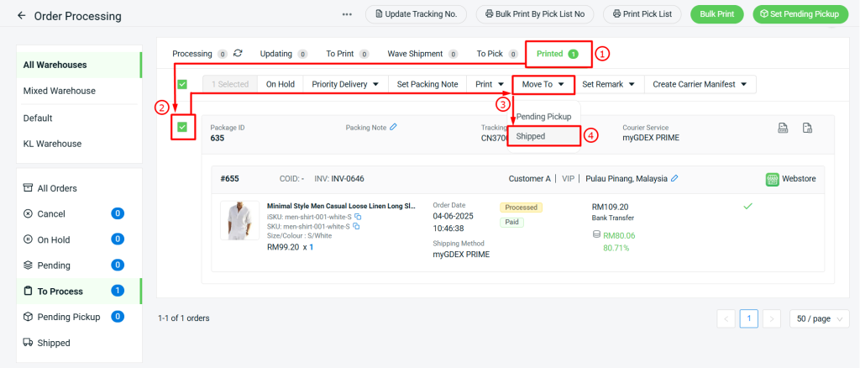Screen dimensions: 860x368
Task: Expand the Create Carrier Manifest dropdown
Action: pos(700,85)
